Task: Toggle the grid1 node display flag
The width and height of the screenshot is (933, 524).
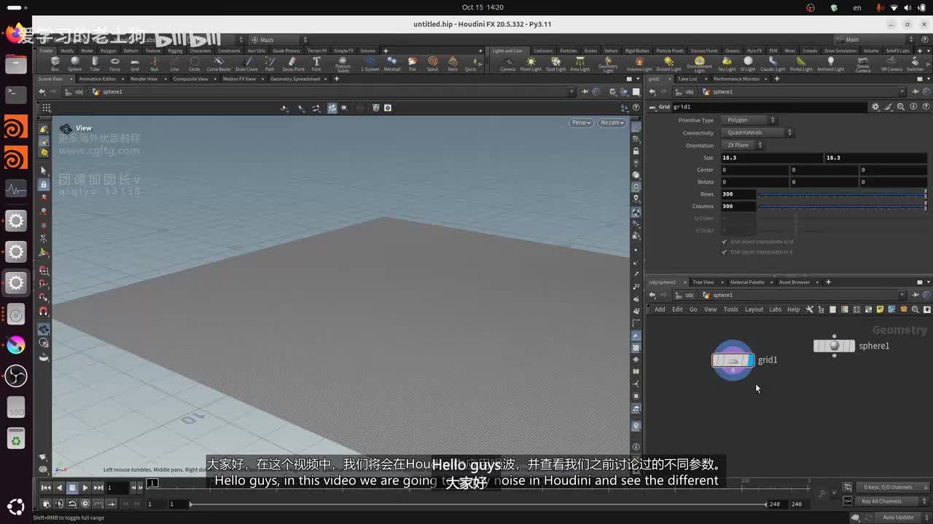Action: pos(750,360)
